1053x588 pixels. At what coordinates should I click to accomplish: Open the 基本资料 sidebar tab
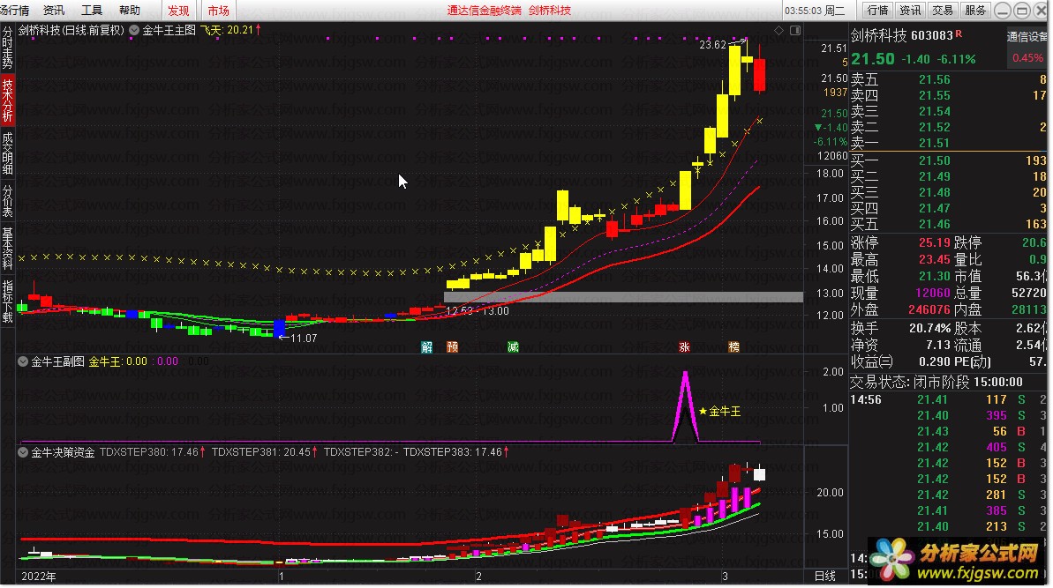click(7, 248)
